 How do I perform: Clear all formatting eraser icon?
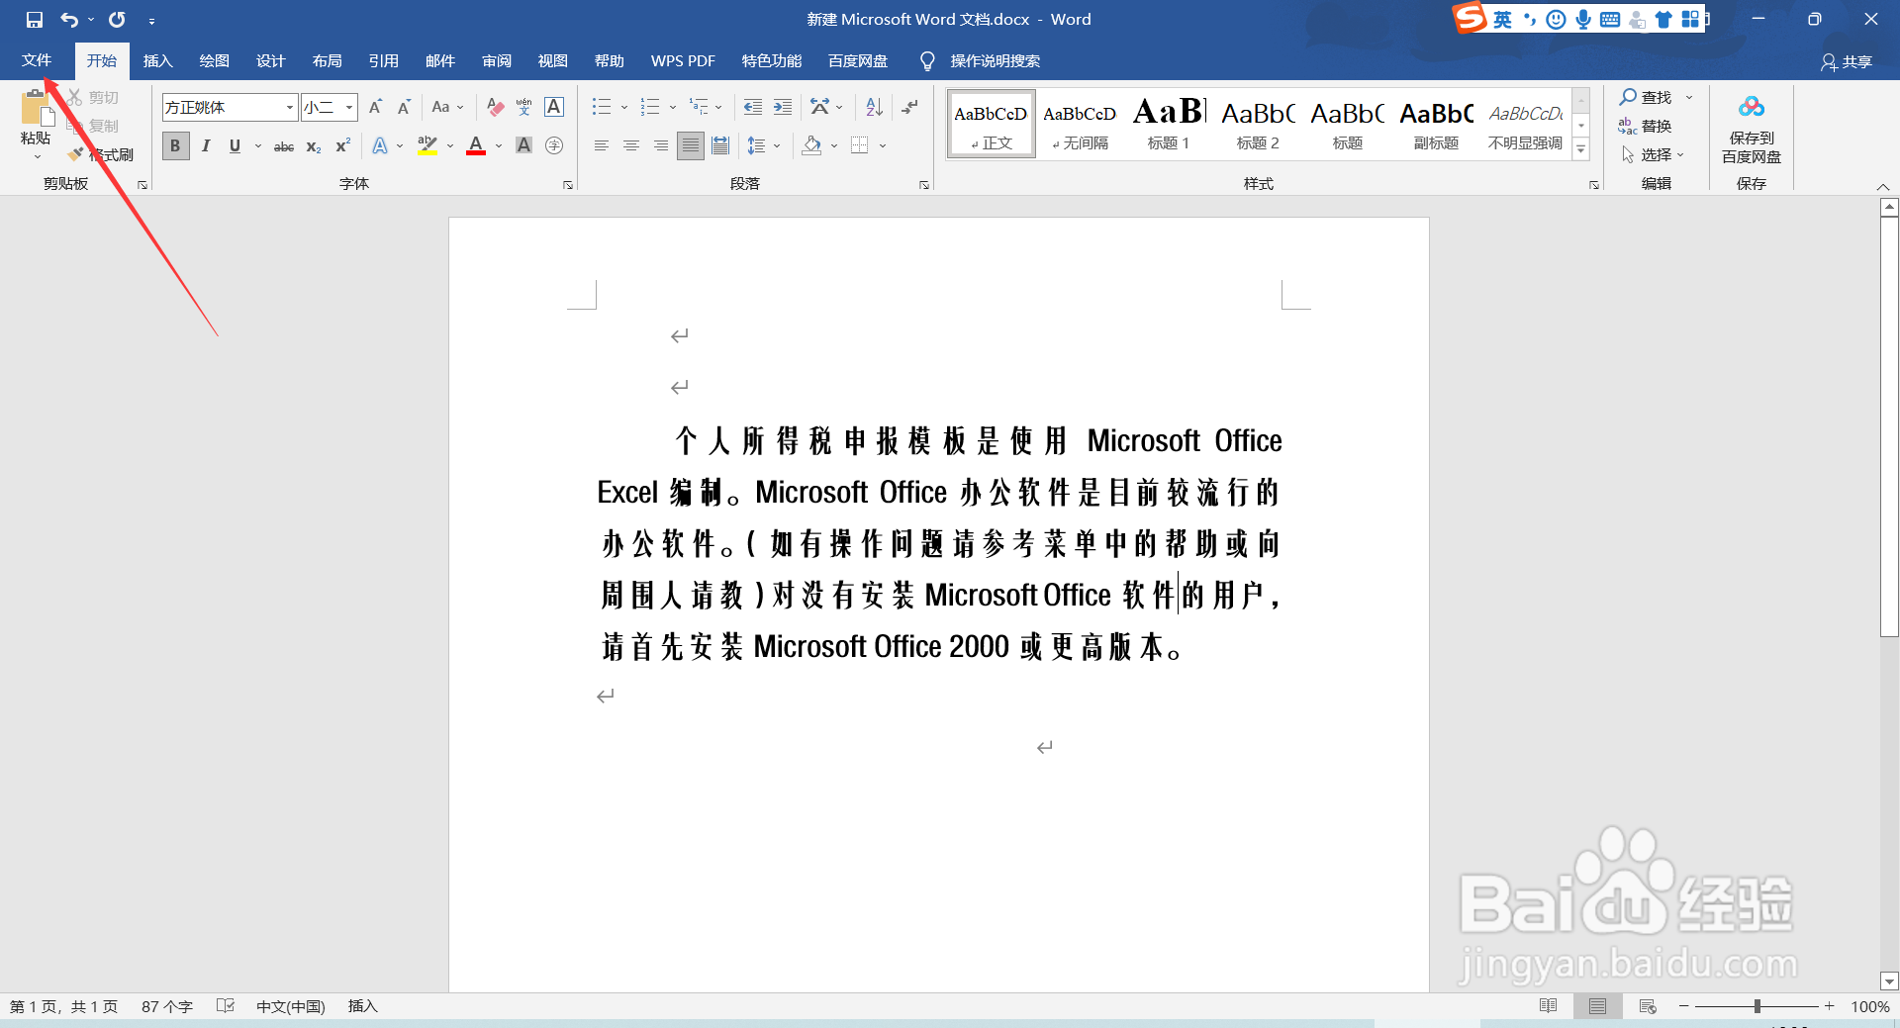[496, 107]
